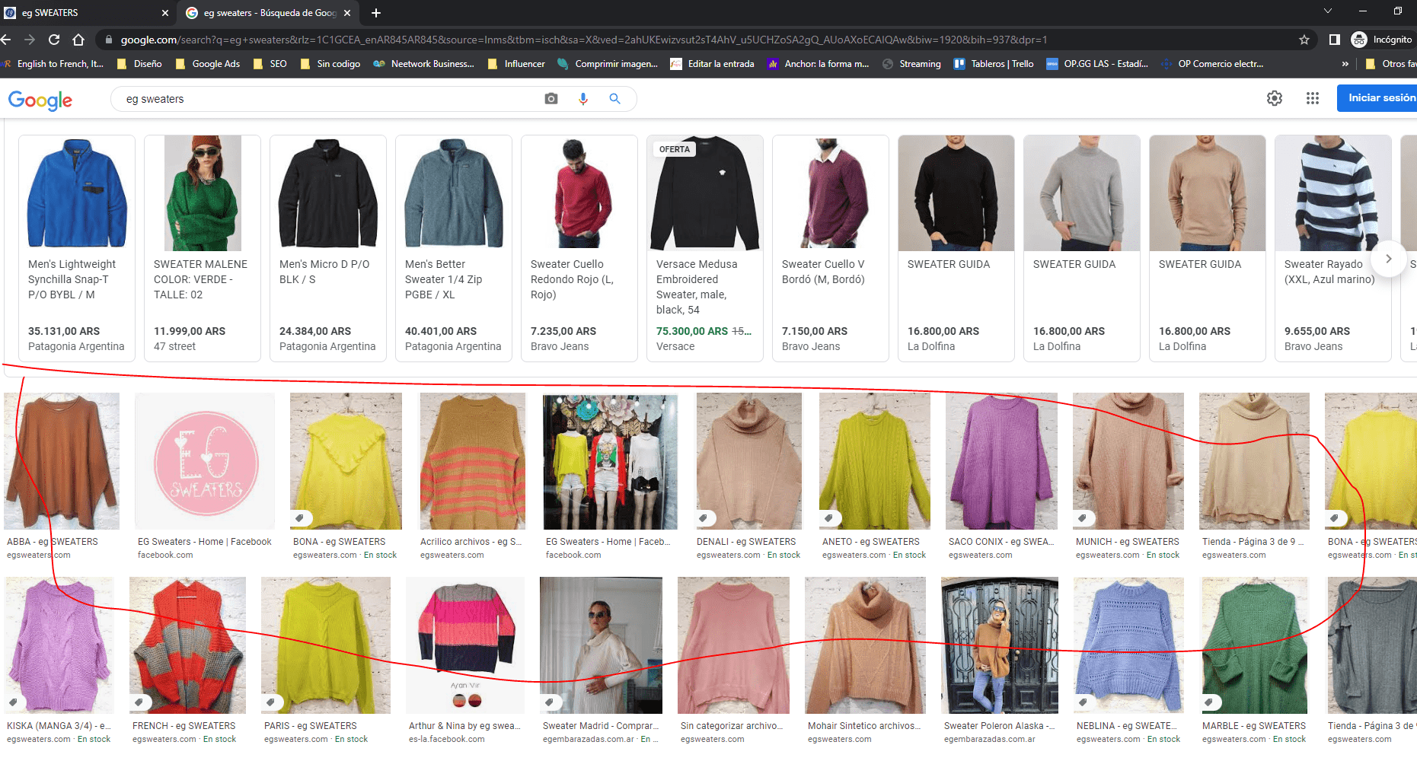
Task: Advance shopping carousel with right arrow
Action: coord(1388,259)
